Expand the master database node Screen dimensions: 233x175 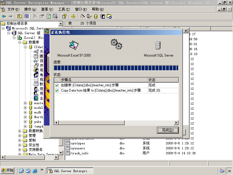pos(25,103)
